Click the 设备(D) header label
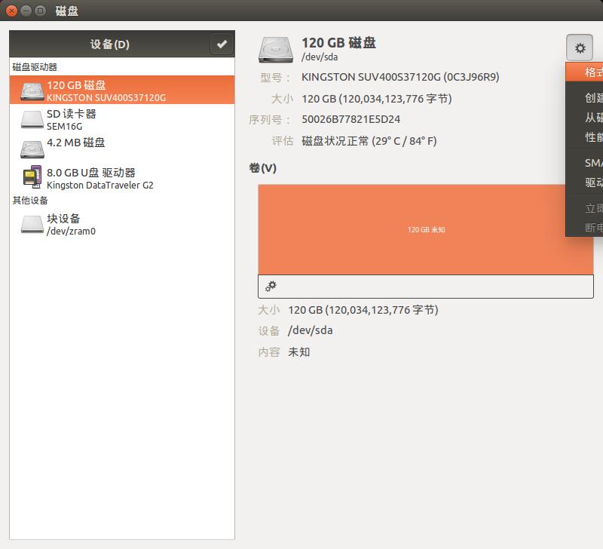The height and width of the screenshot is (549, 603). tap(110, 44)
